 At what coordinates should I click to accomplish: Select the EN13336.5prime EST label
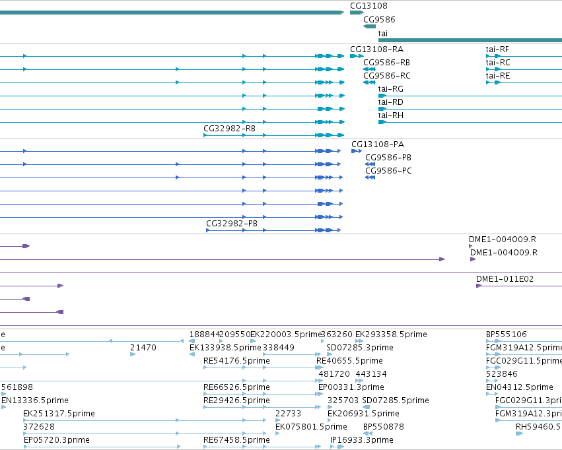click(35, 401)
